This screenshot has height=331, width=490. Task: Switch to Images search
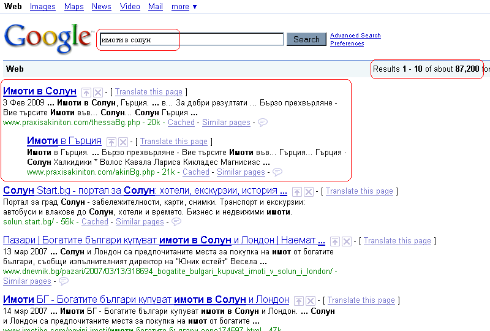point(42,7)
